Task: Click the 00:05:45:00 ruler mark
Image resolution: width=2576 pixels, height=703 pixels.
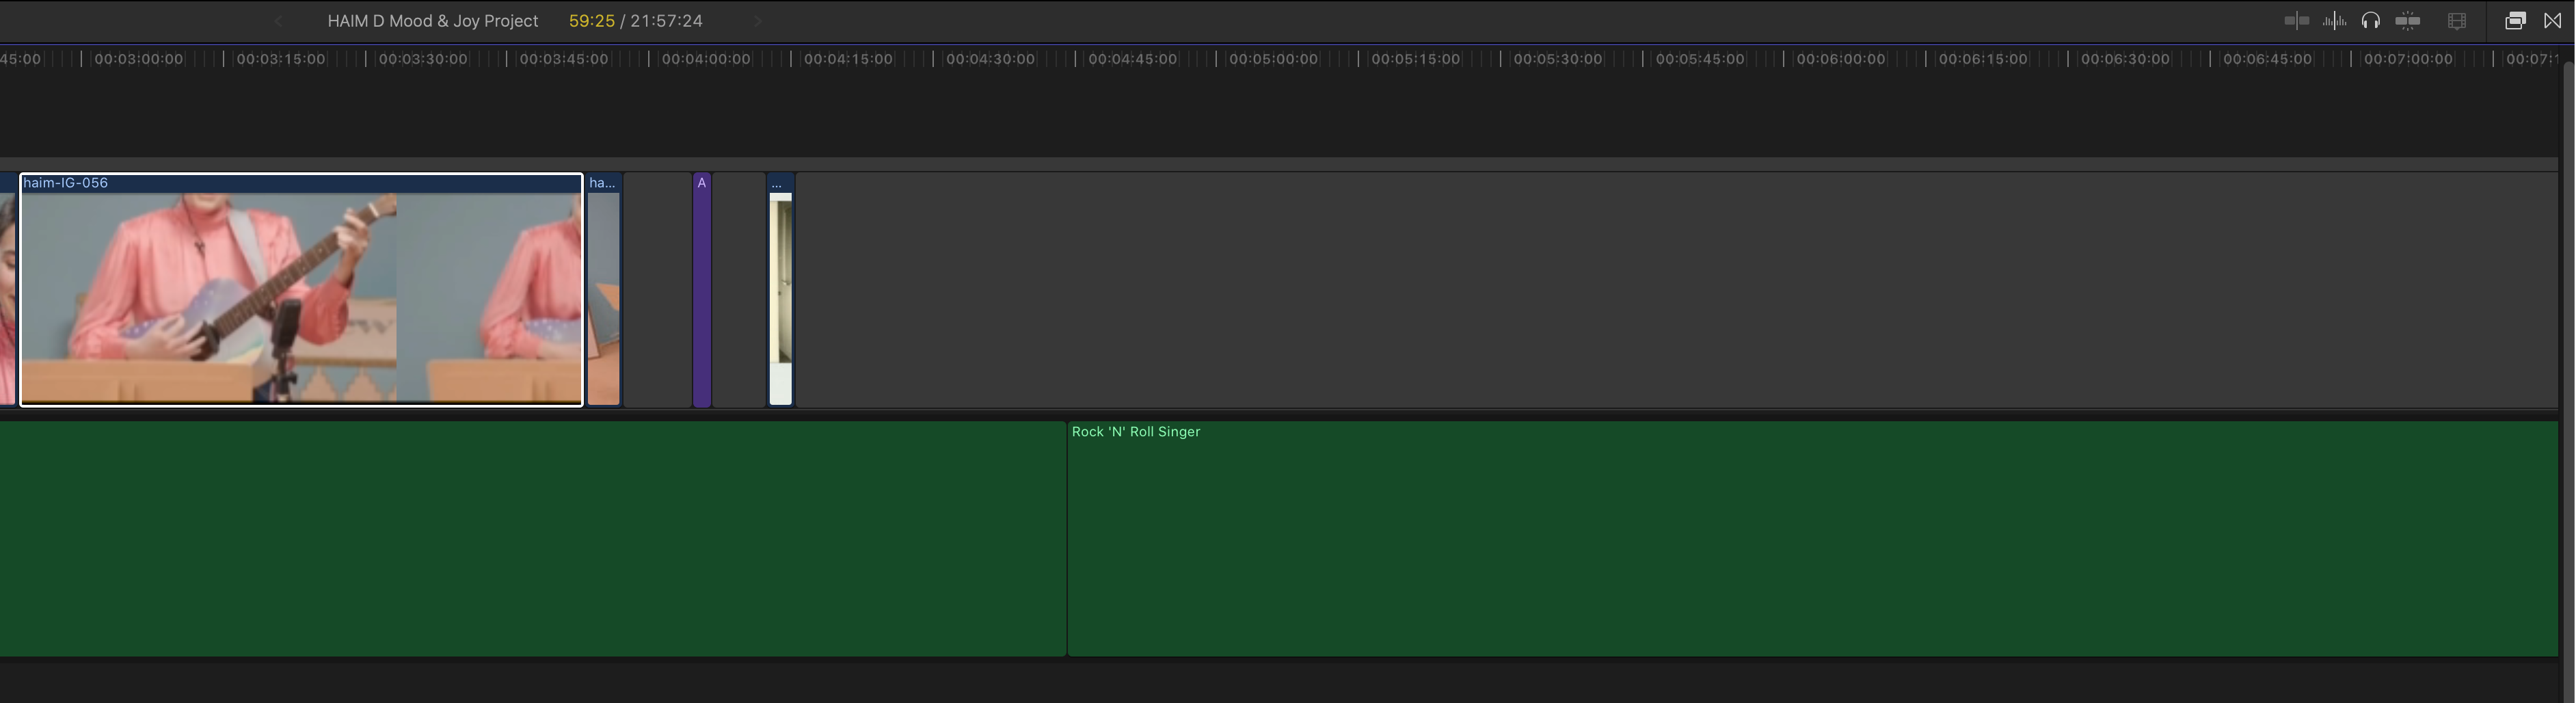Action: point(1700,59)
